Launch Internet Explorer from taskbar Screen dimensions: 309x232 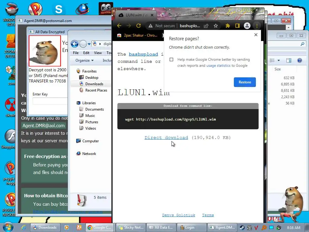pos(24,227)
